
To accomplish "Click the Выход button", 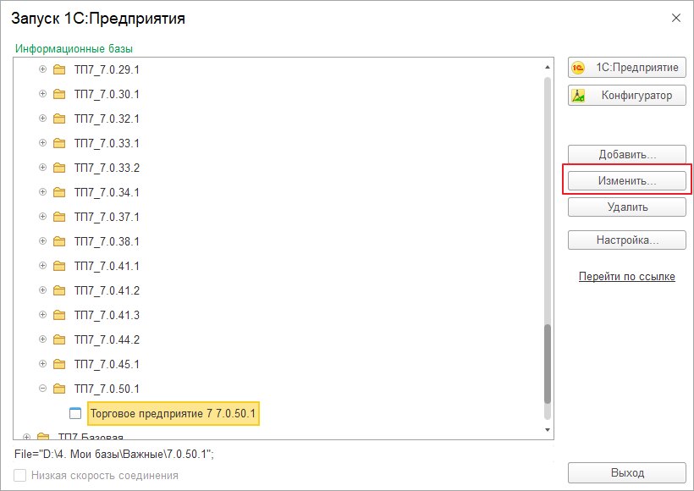I will [627, 473].
